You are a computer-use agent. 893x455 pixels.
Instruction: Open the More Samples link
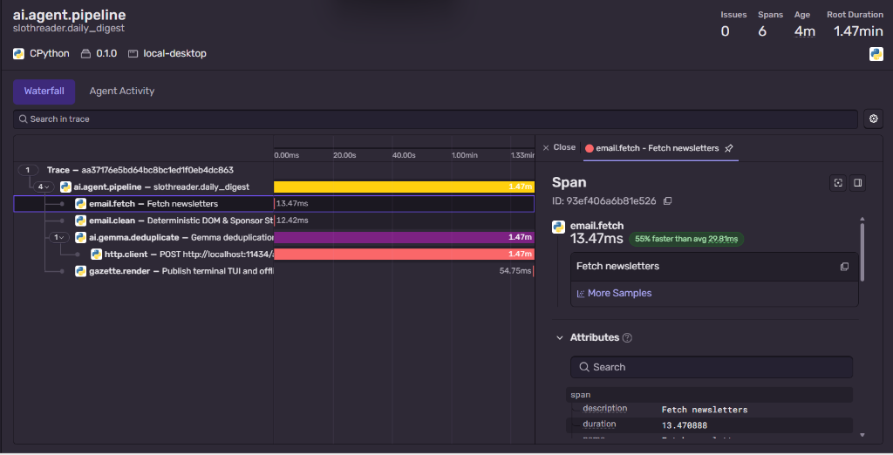tap(620, 293)
